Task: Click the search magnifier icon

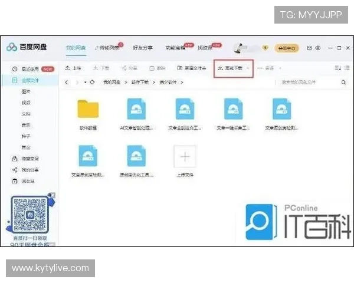Action: (343, 82)
